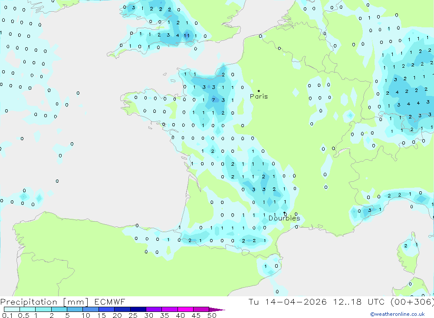Click the Dourbies location label

[284, 218]
